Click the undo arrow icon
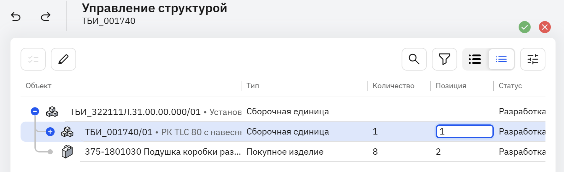Viewport: 564px width, 172px height. coord(16,16)
